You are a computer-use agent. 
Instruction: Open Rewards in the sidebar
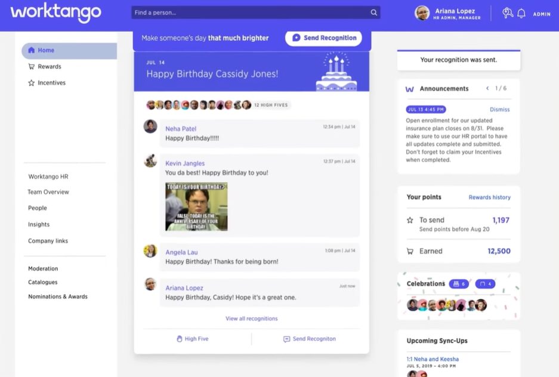50,67
